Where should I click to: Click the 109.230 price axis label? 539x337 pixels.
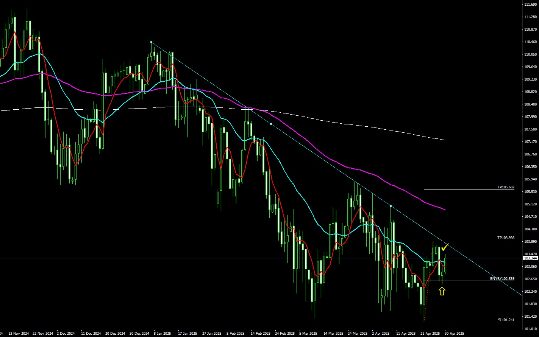coord(531,79)
